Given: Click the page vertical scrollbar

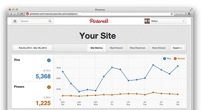Looking at the screenshot, I should click(192, 64).
